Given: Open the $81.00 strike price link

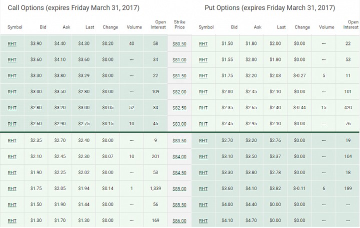Looking at the screenshot, I should click(179, 59).
